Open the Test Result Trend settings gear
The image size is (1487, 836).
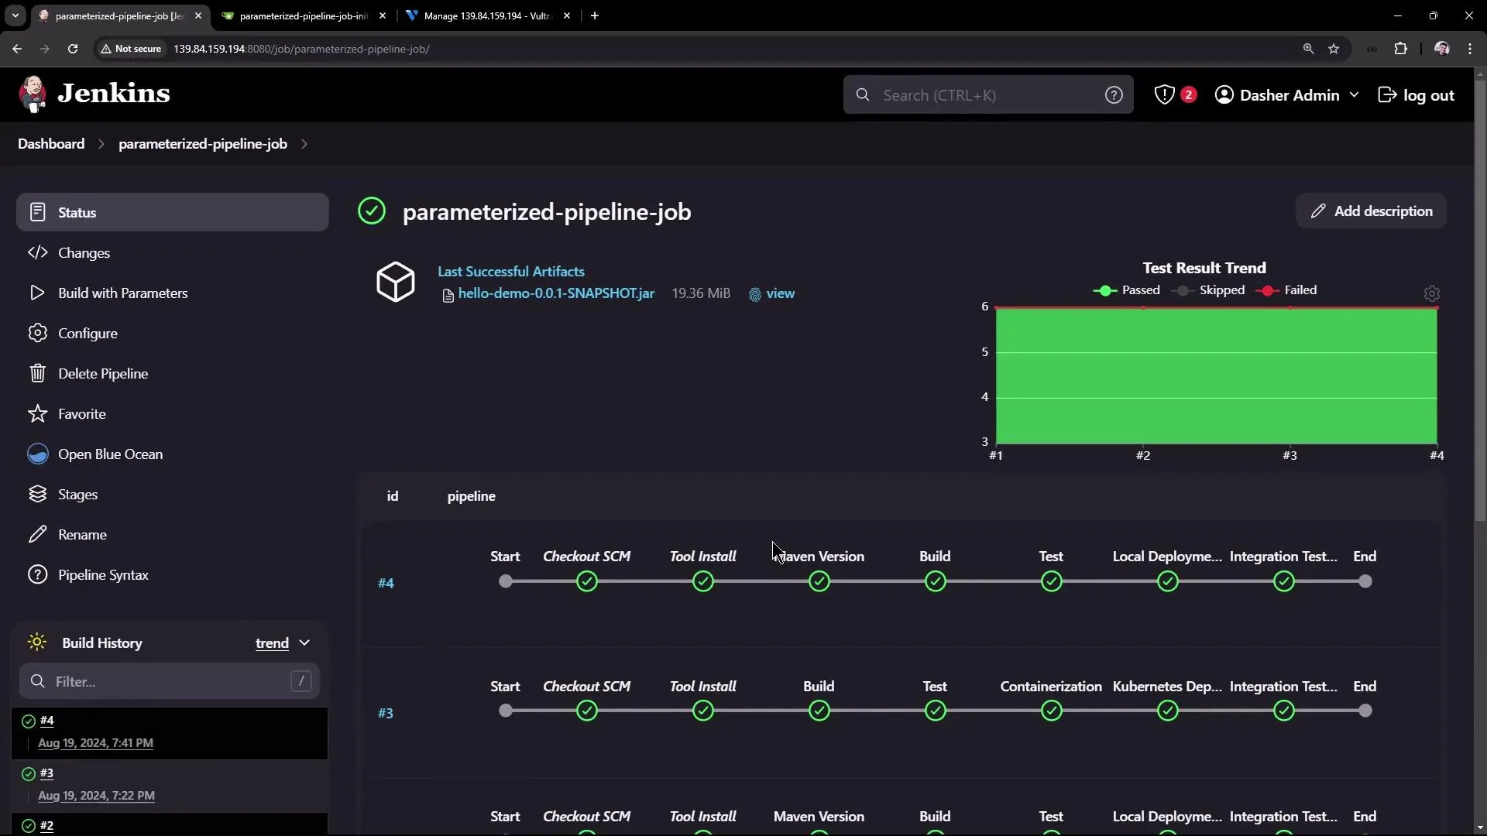coord(1431,294)
